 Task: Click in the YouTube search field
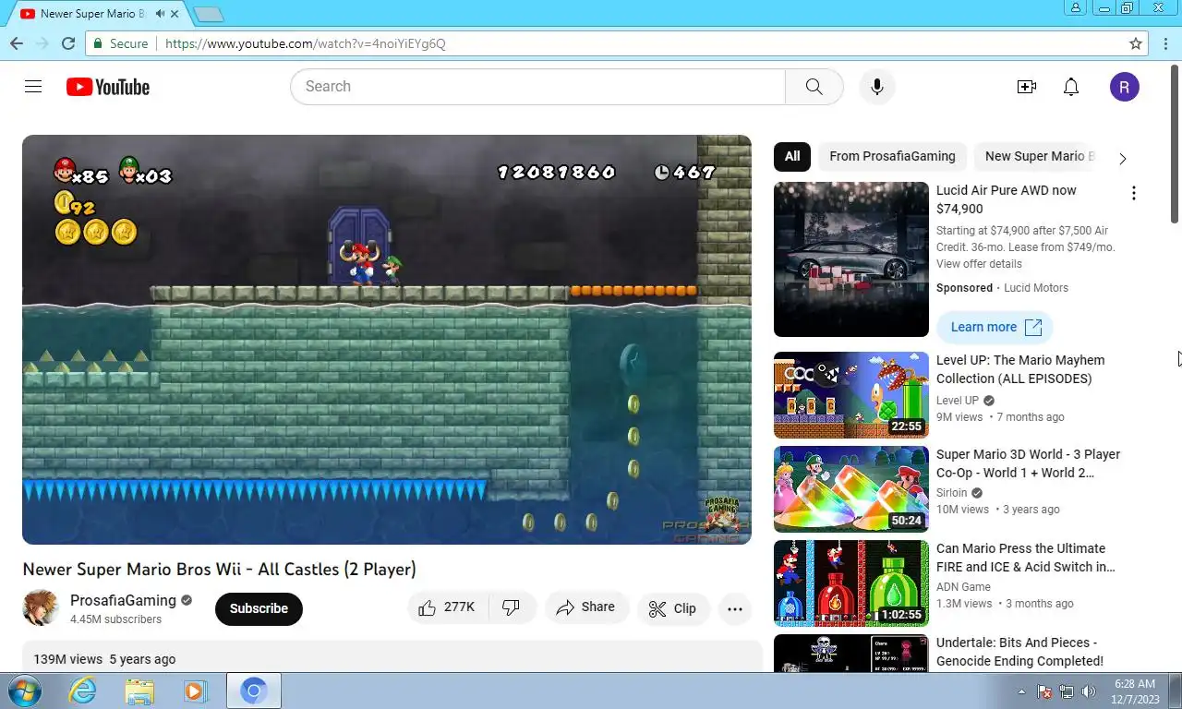537,87
